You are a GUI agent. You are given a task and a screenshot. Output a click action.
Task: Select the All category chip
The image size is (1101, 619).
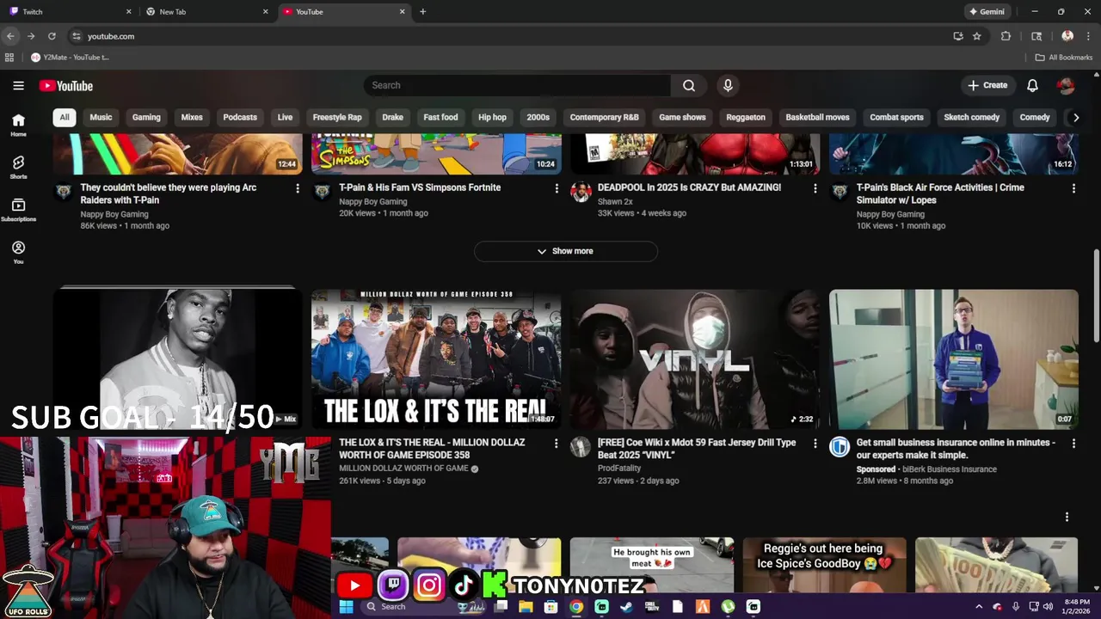pos(65,117)
